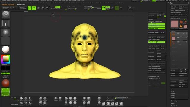The image size is (190, 107).
Task: Launch Projection Master
Action: [6, 8]
